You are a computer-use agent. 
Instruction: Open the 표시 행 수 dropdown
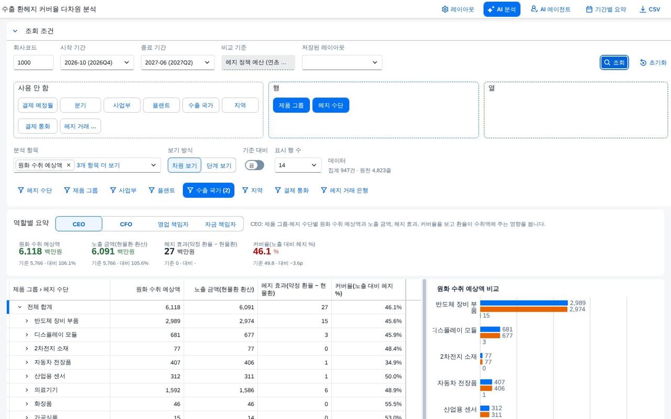[298, 165]
